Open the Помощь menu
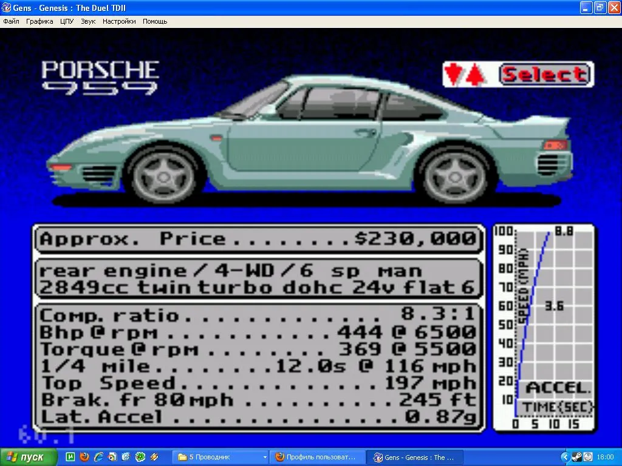 (x=155, y=21)
